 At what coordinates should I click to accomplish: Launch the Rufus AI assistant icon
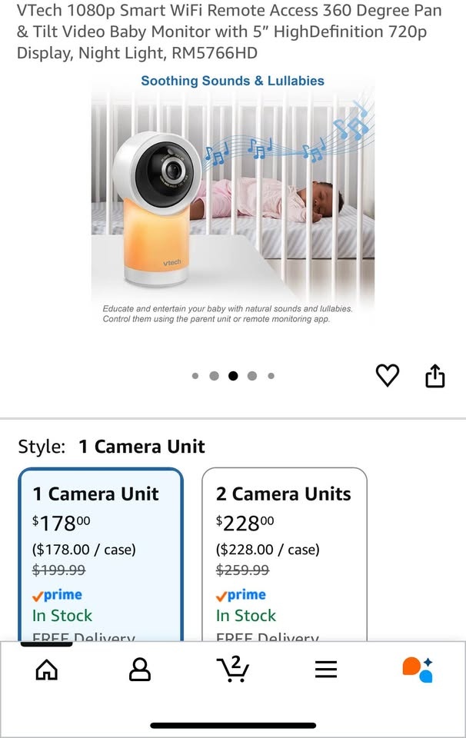(x=418, y=669)
